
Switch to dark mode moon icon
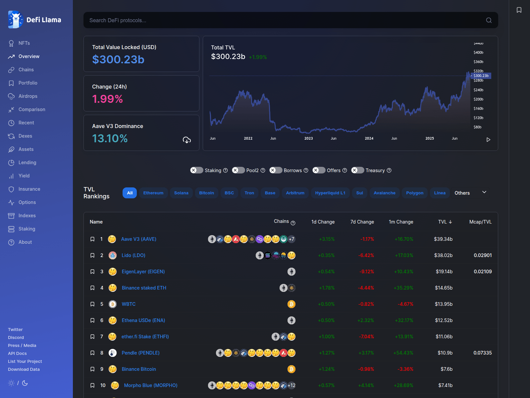[25, 383]
